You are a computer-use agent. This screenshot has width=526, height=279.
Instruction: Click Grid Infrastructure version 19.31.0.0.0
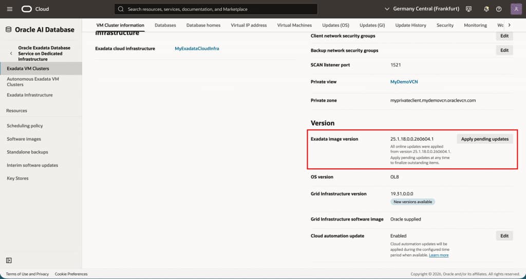(402, 194)
